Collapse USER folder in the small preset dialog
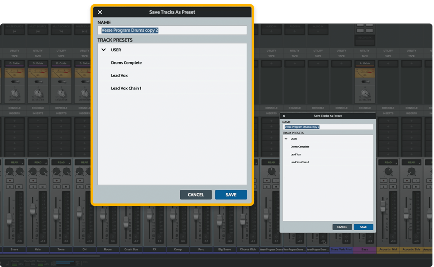 click(x=286, y=139)
